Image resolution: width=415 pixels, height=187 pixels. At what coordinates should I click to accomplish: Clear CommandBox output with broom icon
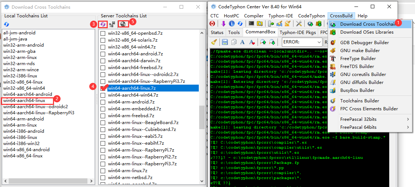point(214,42)
